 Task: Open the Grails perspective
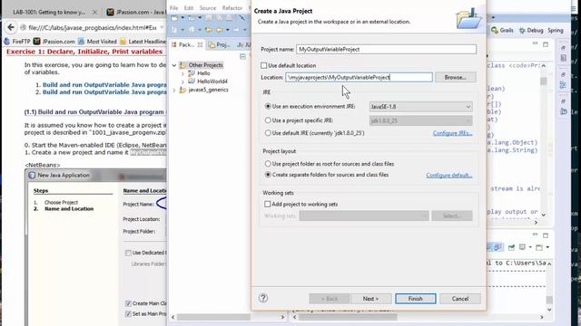coord(502,30)
